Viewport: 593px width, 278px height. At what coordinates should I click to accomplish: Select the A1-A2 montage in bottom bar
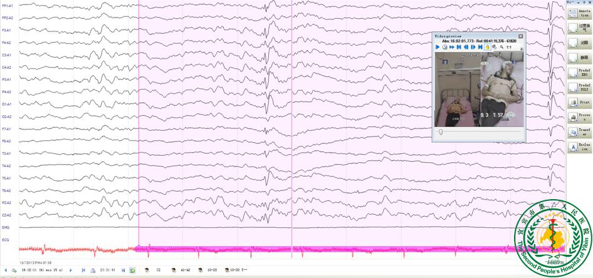[185, 270]
